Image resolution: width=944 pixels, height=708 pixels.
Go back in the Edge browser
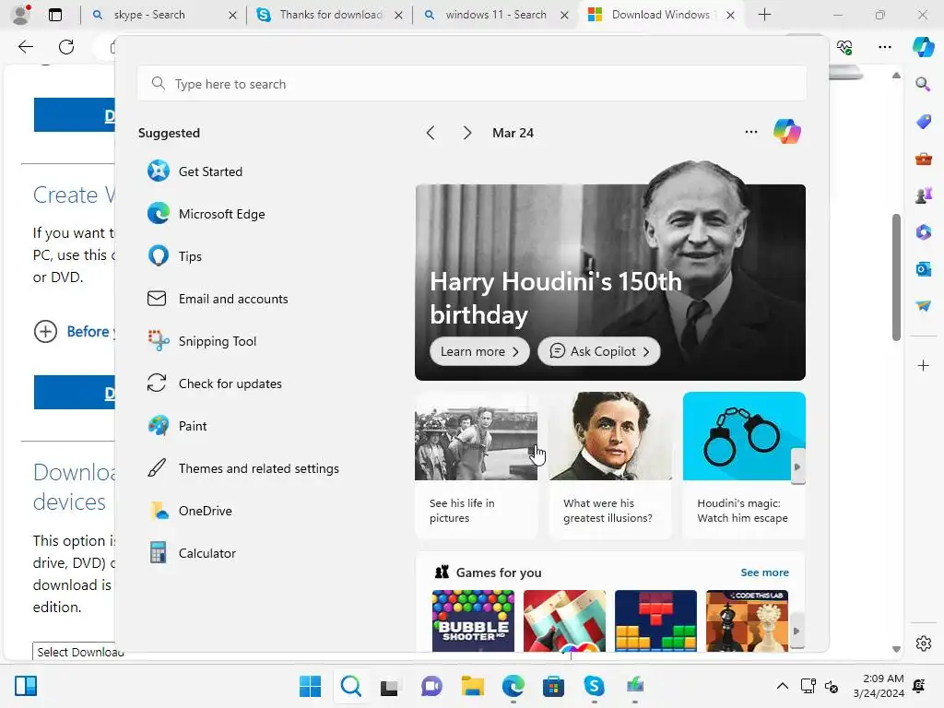tap(25, 47)
